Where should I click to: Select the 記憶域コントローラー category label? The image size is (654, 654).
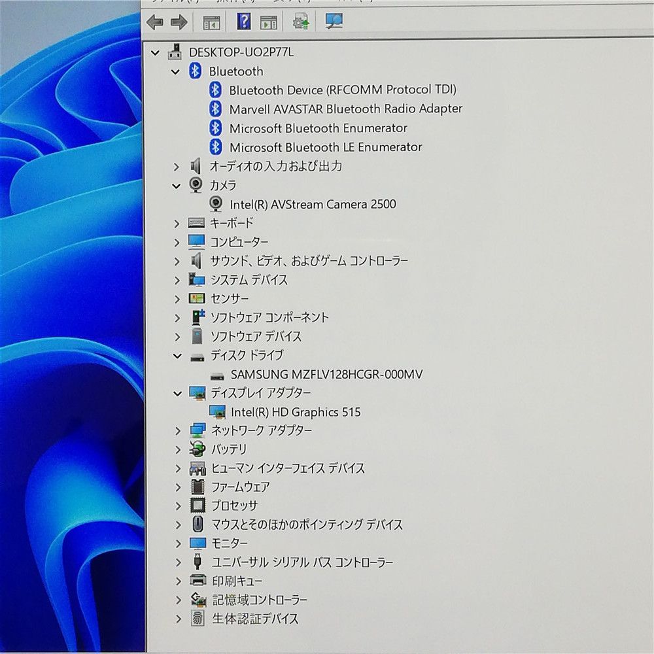(260, 599)
